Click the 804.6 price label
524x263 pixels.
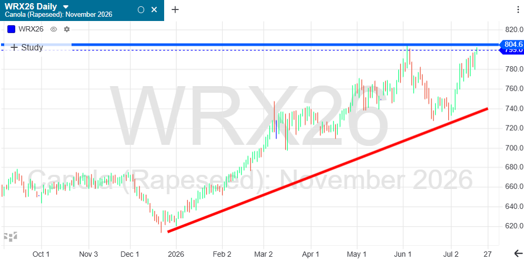click(512, 44)
